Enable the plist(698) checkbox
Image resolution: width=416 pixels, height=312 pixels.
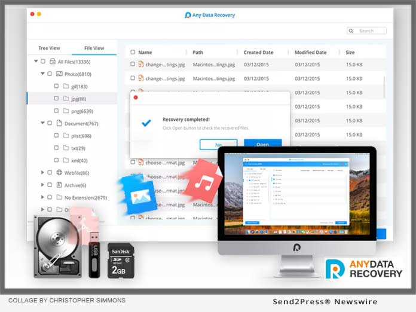click(x=56, y=136)
